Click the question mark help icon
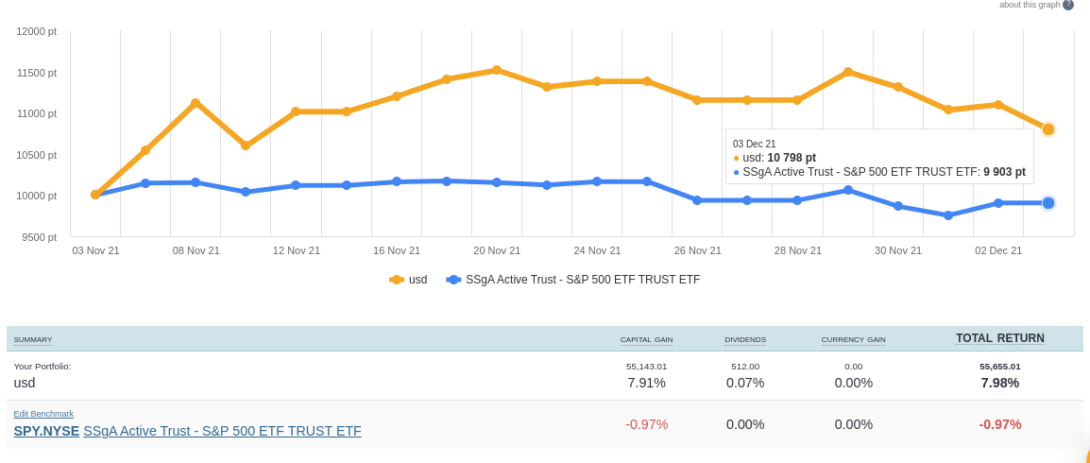 pyautogui.click(x=1068, y=5)
